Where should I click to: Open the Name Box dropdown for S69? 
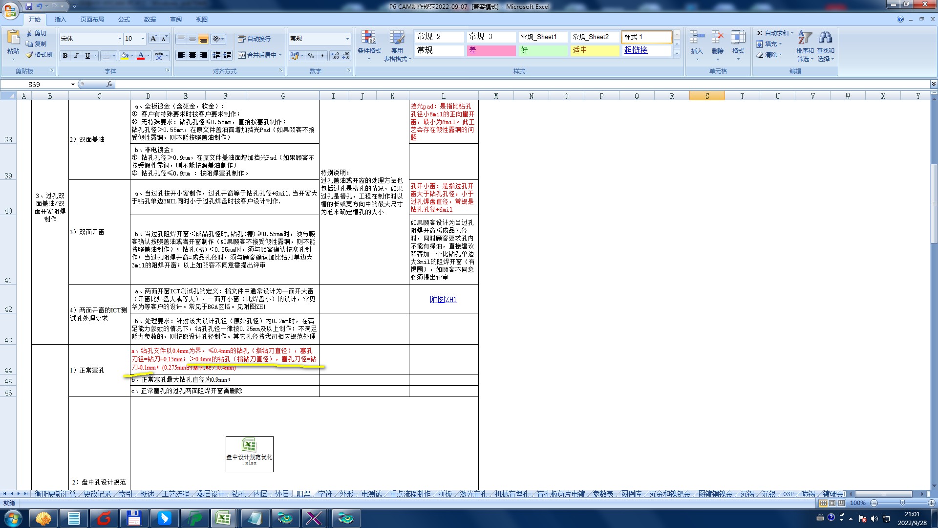click(73, 85)
